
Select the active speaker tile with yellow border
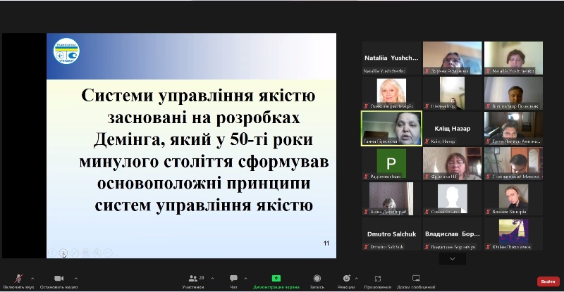point(391,128)
